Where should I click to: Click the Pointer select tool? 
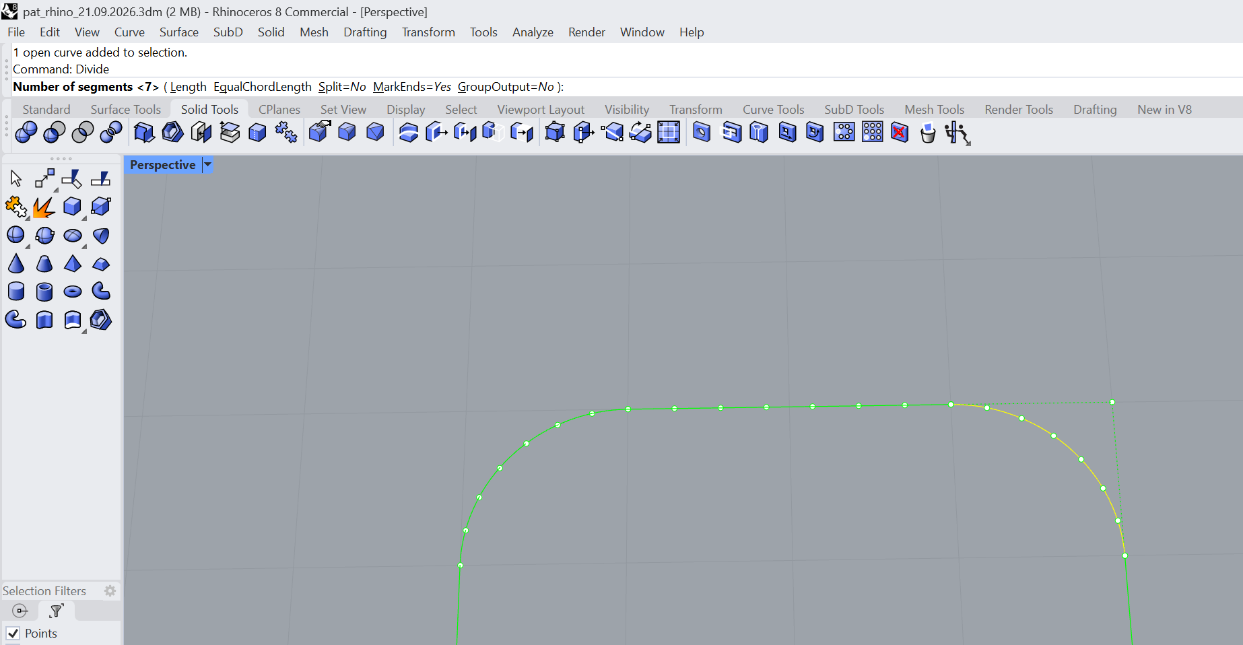16,178
